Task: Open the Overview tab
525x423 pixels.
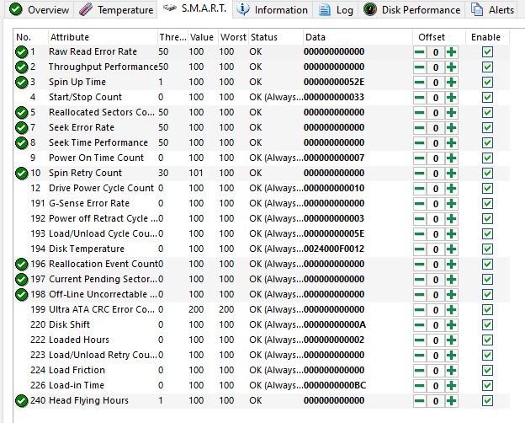Action: tap(40, 10)
